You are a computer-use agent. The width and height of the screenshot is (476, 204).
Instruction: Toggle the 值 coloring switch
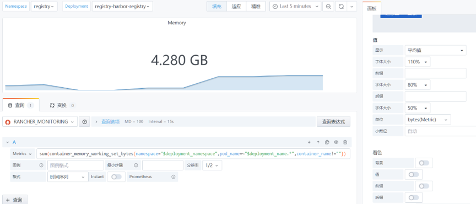pos(413,175)
